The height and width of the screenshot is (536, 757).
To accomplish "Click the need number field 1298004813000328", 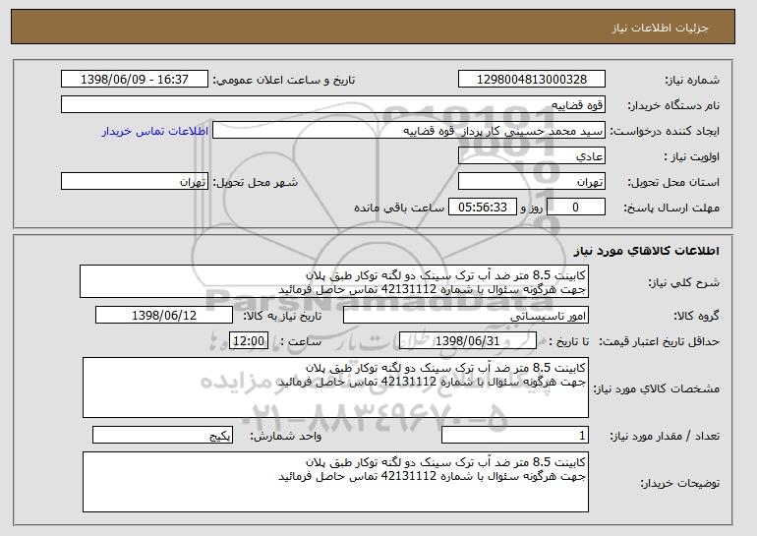I will tap(532, 80).
